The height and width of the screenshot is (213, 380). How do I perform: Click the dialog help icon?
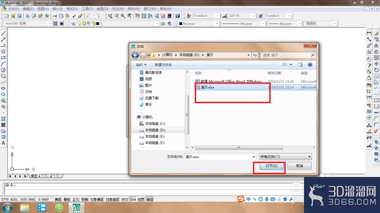(x=310, y=65)
